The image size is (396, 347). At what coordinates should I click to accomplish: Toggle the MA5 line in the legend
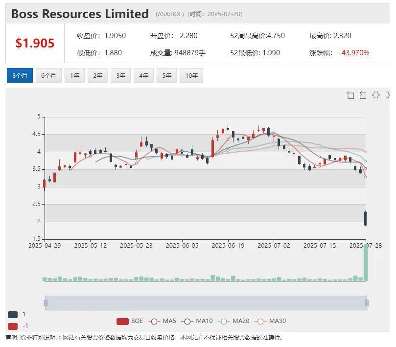pos(162,321)
